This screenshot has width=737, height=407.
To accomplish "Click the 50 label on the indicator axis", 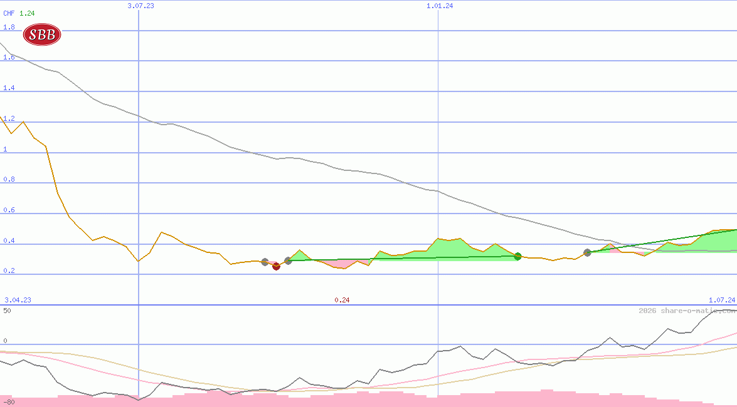I will (7, 311).
